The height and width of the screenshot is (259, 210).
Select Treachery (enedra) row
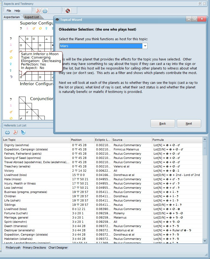click(102, 166)
